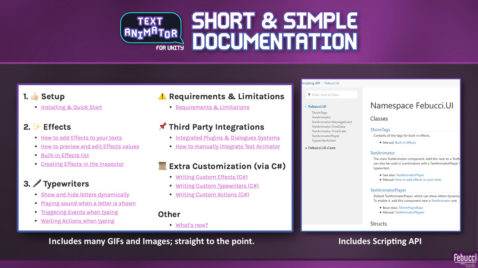This screenshot has width=478, height=268.
Task: Click the '1. Setup' heading
Action: click(x=44, y=96)
